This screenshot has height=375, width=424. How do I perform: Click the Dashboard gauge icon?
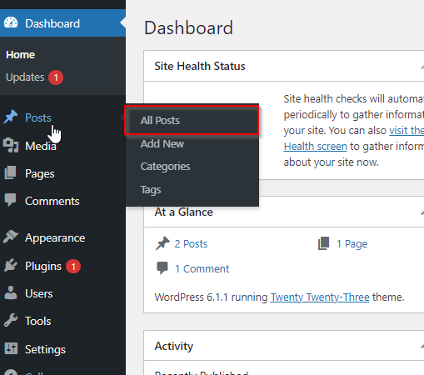(11, 22)
